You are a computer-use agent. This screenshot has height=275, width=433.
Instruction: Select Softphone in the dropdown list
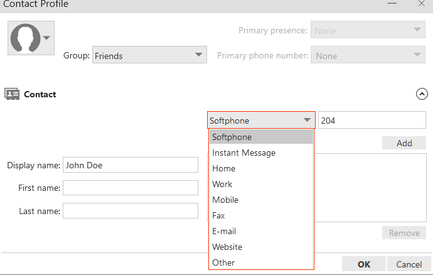(x=261, y=137)
